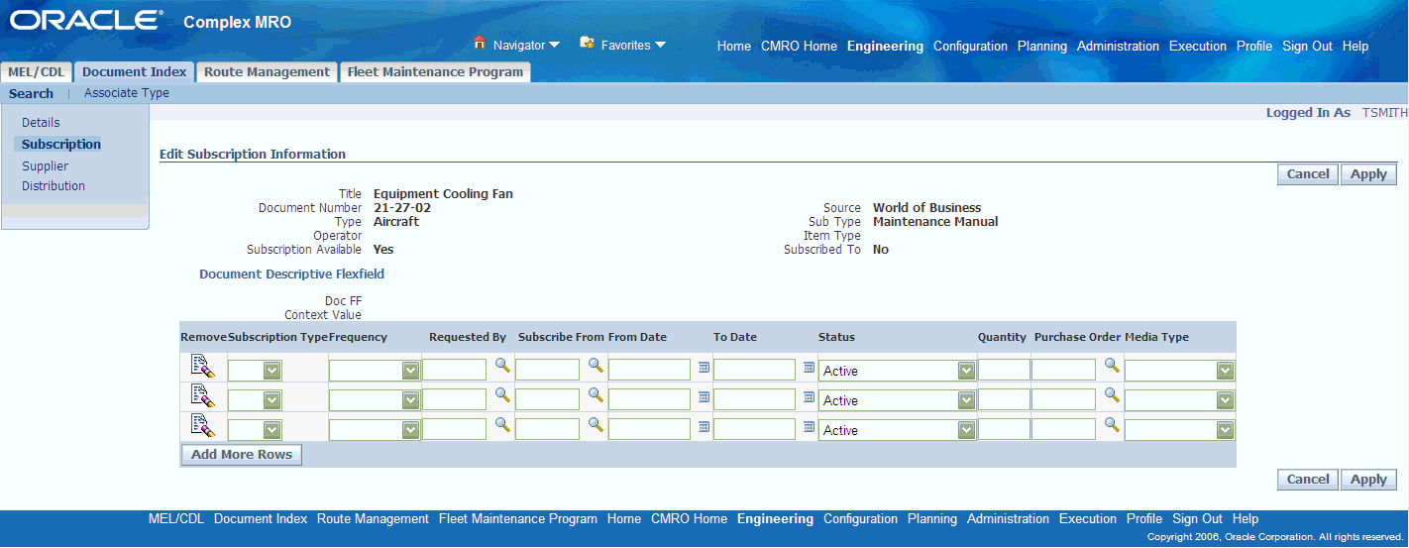
Task: Open Requested By search icon in second row
Action: pyautogui.click(x=502, y=394)
